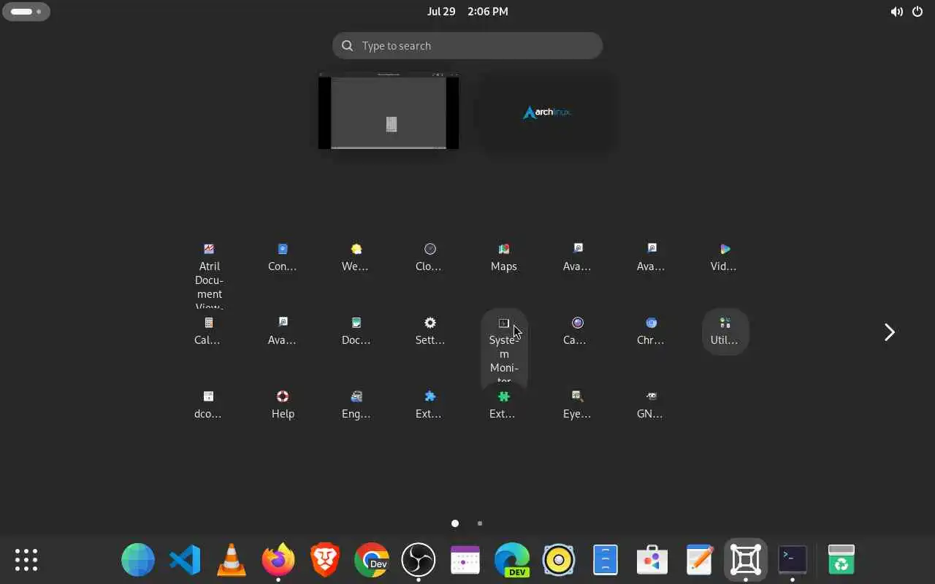Open Atril Document Viewer from the app grid

click(209, 275)
